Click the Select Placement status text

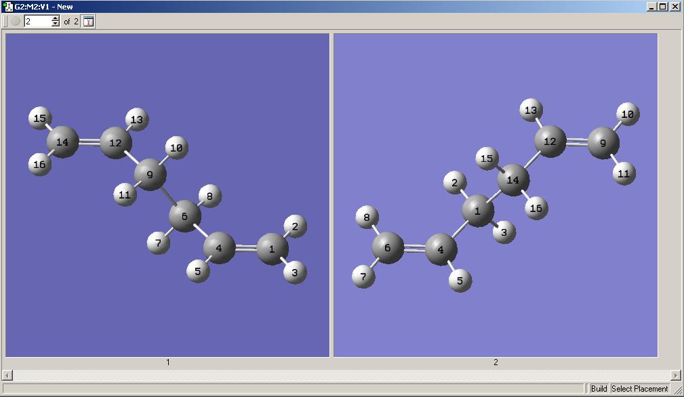tap(639, 388)
